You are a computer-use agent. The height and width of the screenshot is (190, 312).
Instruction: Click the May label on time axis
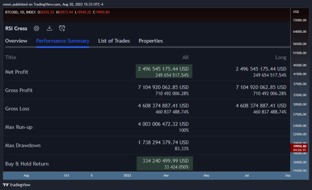coord(206,175)
